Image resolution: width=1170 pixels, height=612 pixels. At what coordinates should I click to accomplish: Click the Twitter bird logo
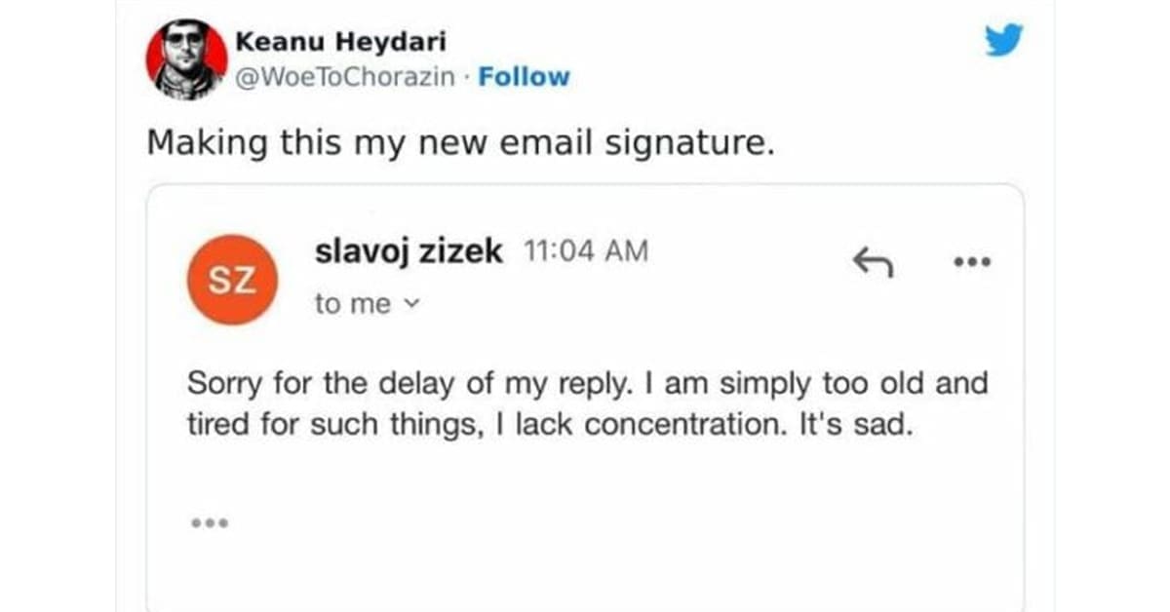click(x=1004, y=40)
